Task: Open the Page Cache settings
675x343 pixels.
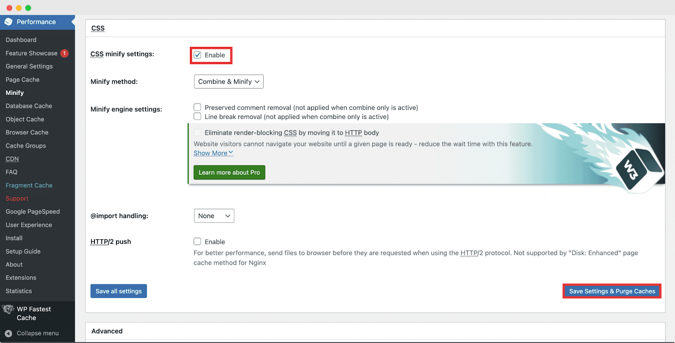Action: click(22, 79)
